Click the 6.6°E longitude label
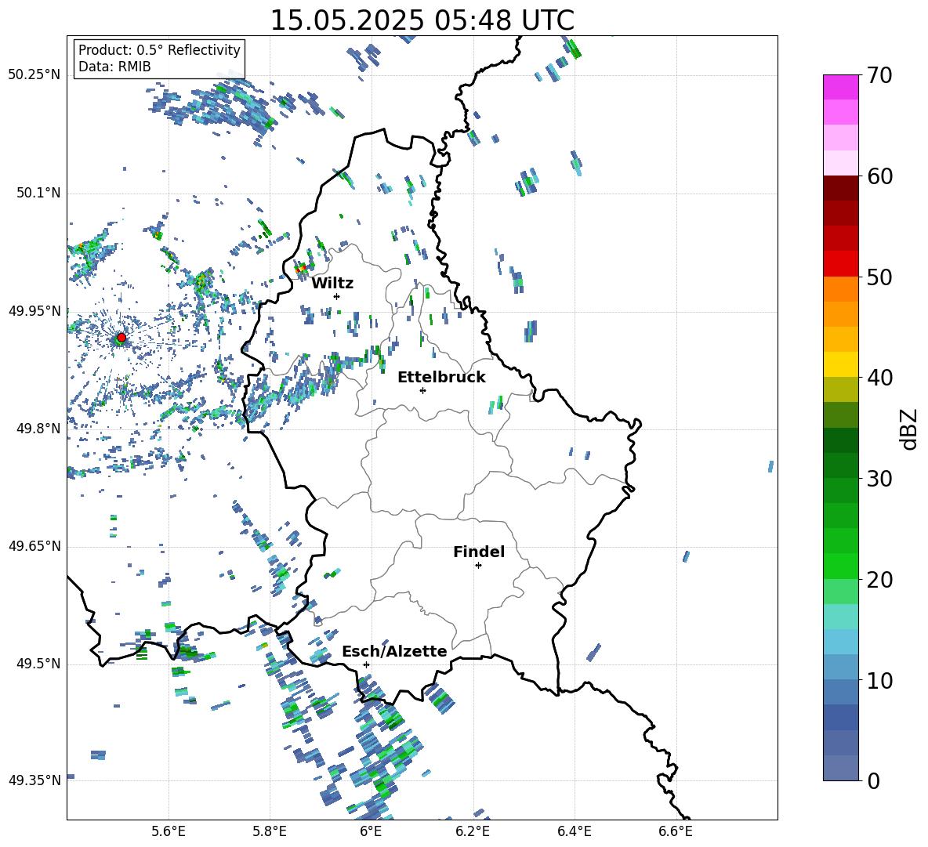The width and height of the screenshot is (928, 847). 676,831
